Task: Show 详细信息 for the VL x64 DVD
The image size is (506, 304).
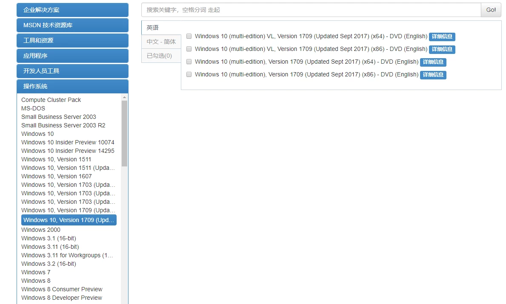Action: (x=442, y=37)
